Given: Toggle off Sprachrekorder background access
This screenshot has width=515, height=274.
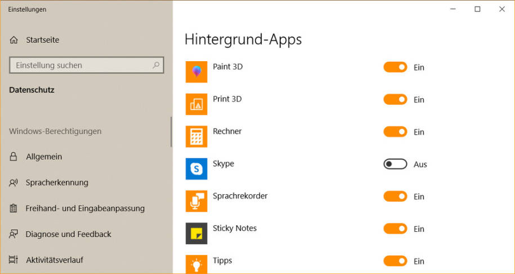Looking at the screenshot, I should coord(395,197).
